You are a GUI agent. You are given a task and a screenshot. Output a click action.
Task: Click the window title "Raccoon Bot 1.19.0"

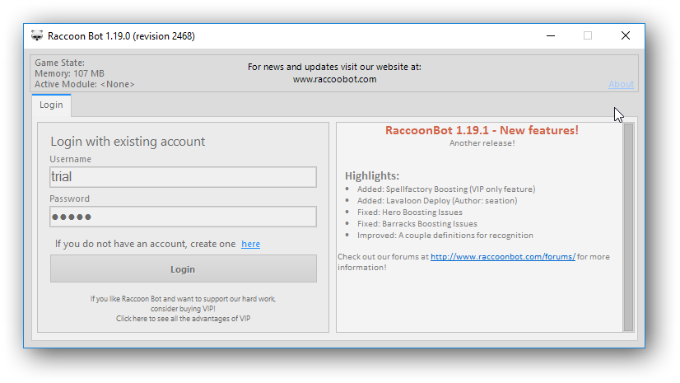[121, 36]
